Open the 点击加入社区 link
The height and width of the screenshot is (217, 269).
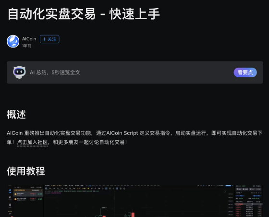pyautogui.click(x=32, y=142)
